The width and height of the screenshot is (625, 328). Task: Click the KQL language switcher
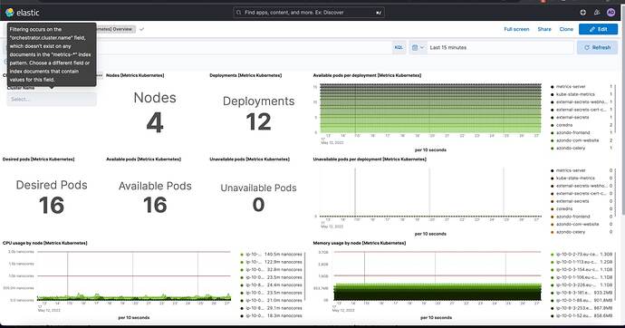pos(399,47)
